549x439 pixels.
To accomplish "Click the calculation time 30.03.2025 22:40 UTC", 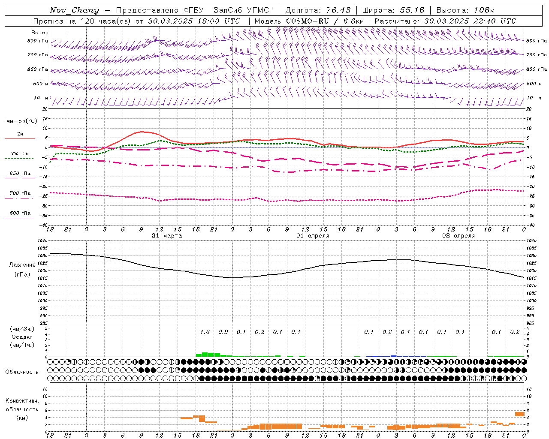I will (470, 21).
